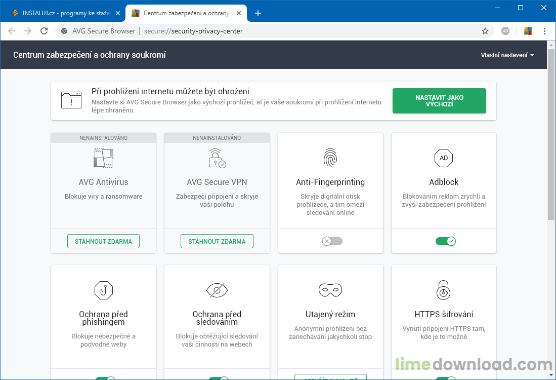Click STÁHNOUT ZDARMA under AVG Antivirus
The width and height of the screenshot is (556, 380).
pyautogui.click(x=103, y=241)
